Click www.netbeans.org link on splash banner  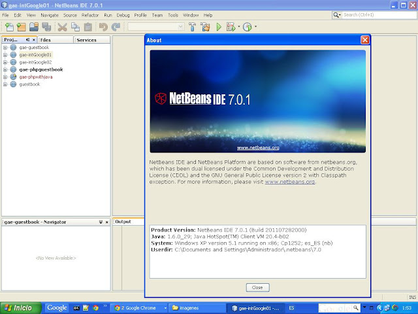point(258,148)
